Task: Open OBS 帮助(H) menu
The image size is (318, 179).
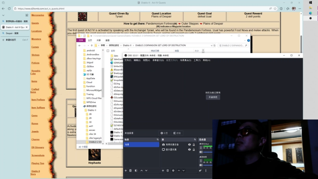Action: pos(206,60)
